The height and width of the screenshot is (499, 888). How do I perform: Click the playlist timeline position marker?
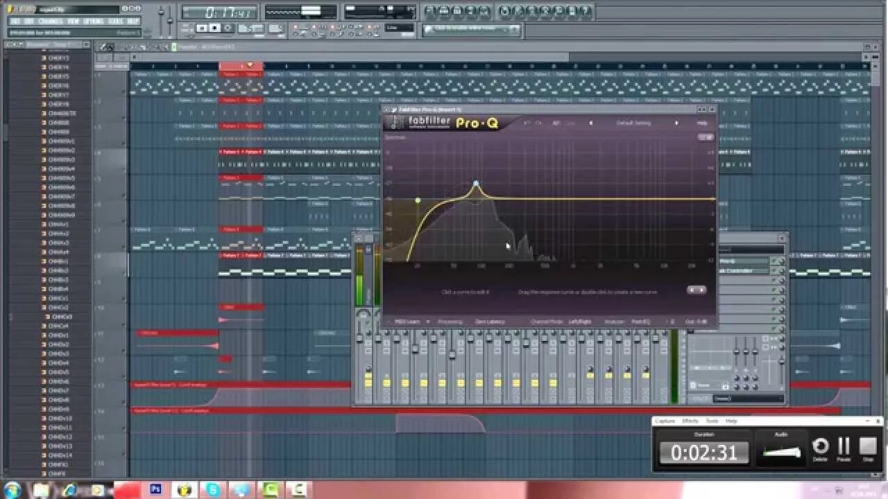click(x=250, y=64)
